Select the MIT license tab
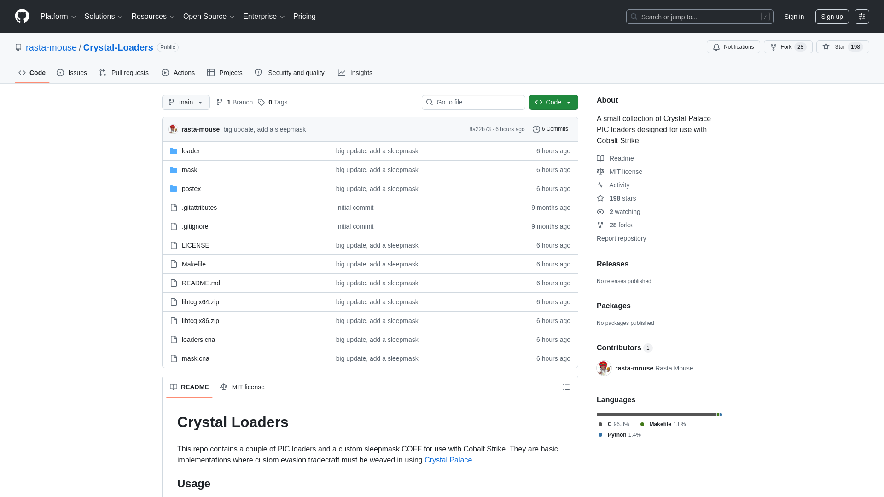This screenshot has height=497, width=884. click(243, 387)
